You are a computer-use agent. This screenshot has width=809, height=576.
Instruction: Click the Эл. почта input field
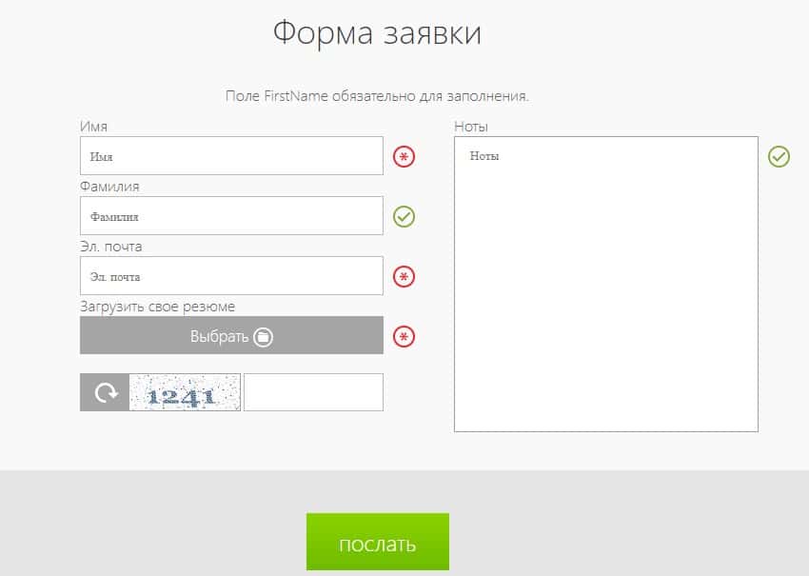231,275
